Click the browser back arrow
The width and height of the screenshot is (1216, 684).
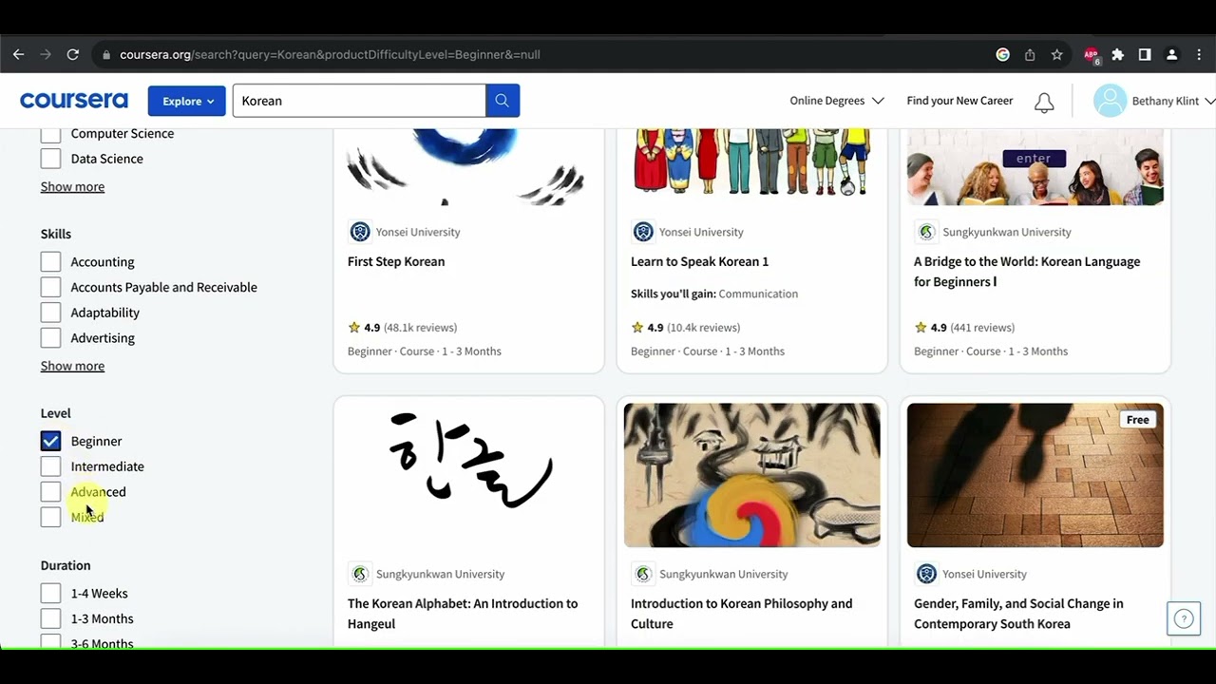coord(18,54)
